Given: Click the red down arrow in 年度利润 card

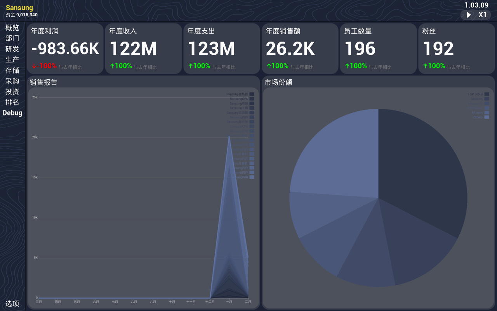Looking at the screenshot, I should coord(34,66).
